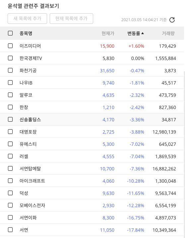Open stock 신송홀딩스
185x238 pixels.
[30, 119]
